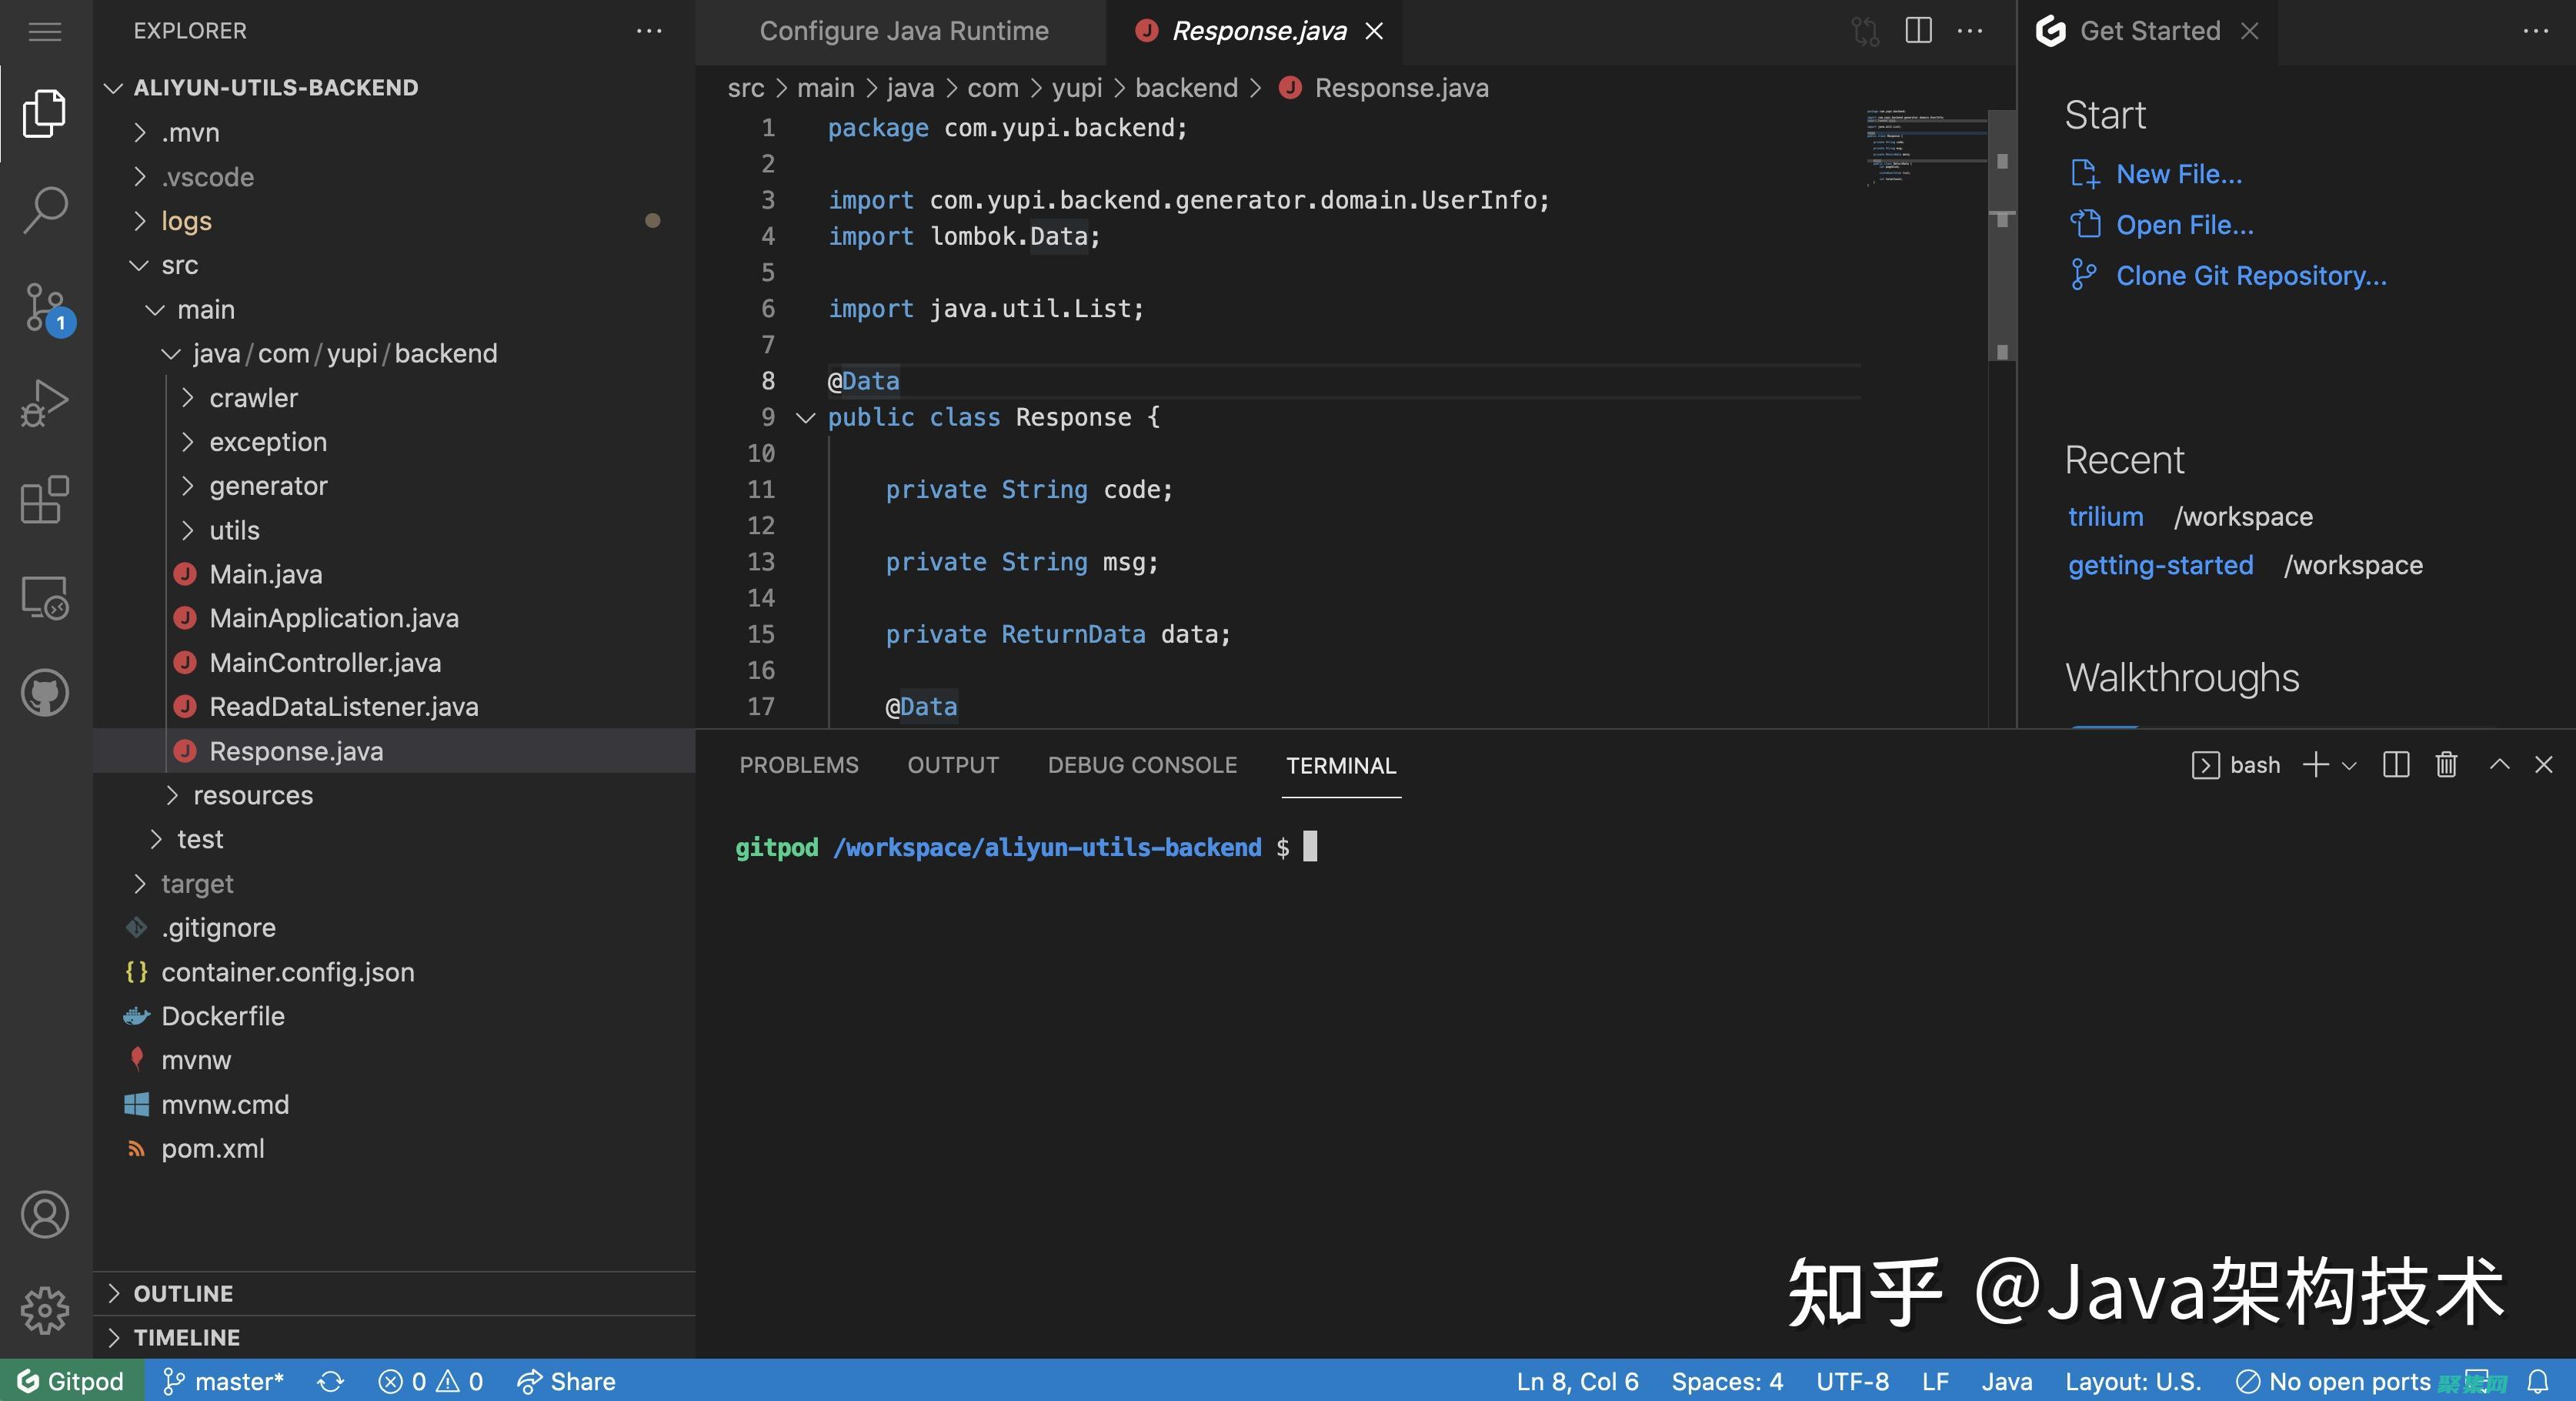Toggle the hamburger application menu
The width and height of the screenshot is (2576, 1401).
click(45, 32)
